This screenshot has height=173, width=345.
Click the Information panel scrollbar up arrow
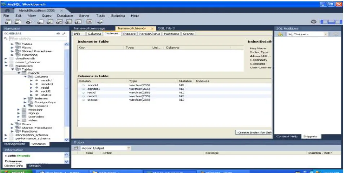pos(67,155)
